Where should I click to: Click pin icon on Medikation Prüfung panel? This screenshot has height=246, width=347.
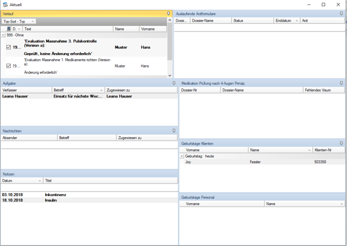[341, 83]
